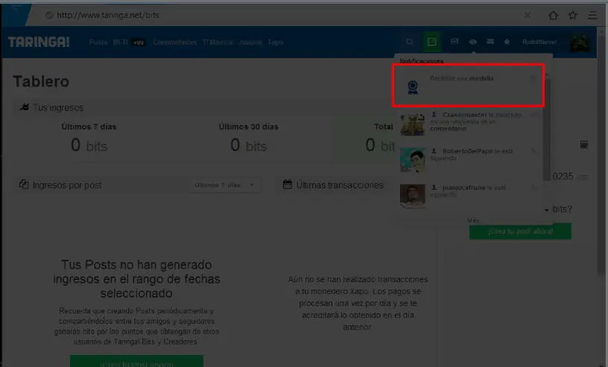Click the +99 badge next to Mi T!
608x367 pixels.
tap(139, 42)
